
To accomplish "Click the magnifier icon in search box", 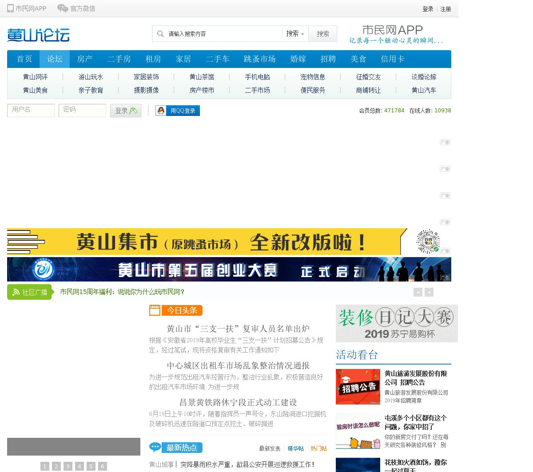I will [160, 34].
